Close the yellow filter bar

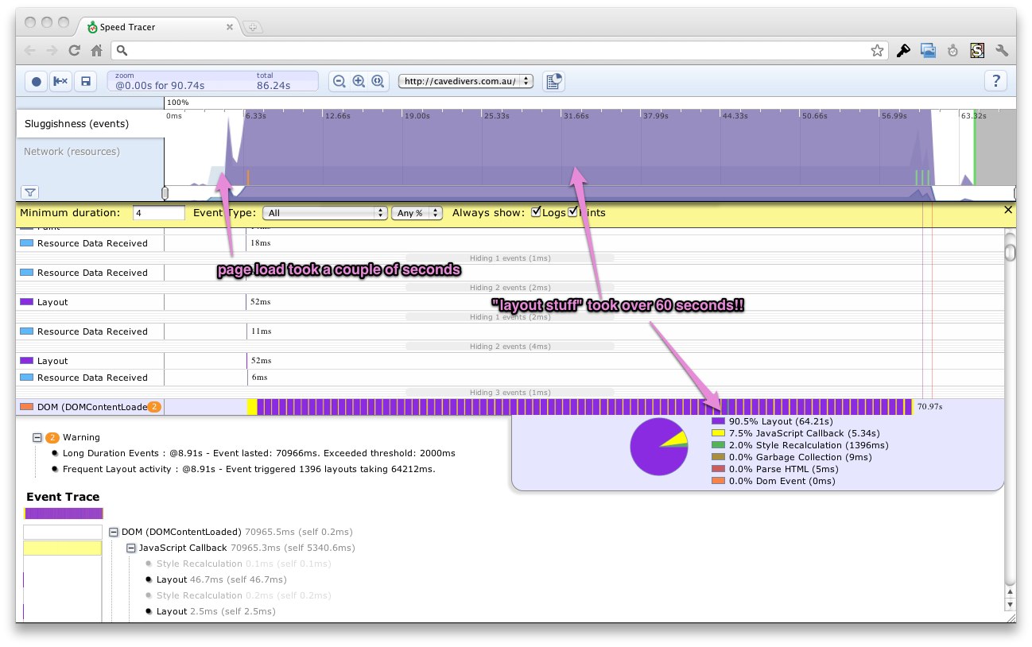click(x=1008, y=210)
